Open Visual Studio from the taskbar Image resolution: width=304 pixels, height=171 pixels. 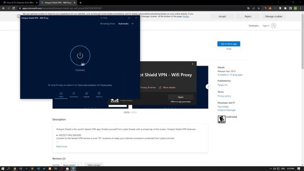coord(20,169)
